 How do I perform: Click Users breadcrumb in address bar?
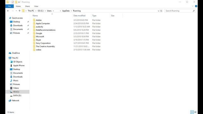click(49, 11)
